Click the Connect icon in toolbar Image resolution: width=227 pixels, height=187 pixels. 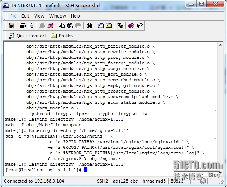(x=42, y=26)
